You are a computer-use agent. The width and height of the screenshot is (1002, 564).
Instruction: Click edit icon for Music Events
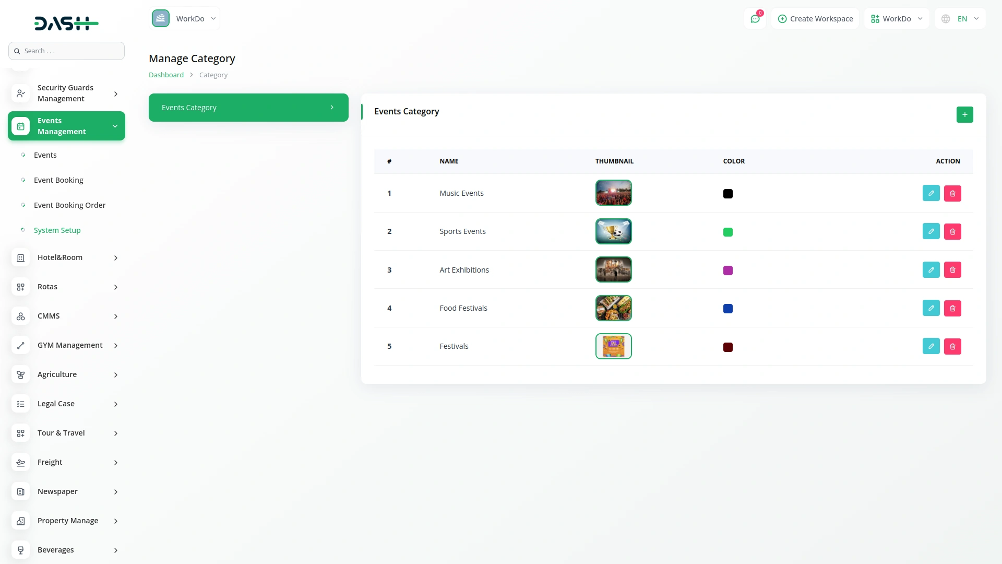(x=931, y=193)
